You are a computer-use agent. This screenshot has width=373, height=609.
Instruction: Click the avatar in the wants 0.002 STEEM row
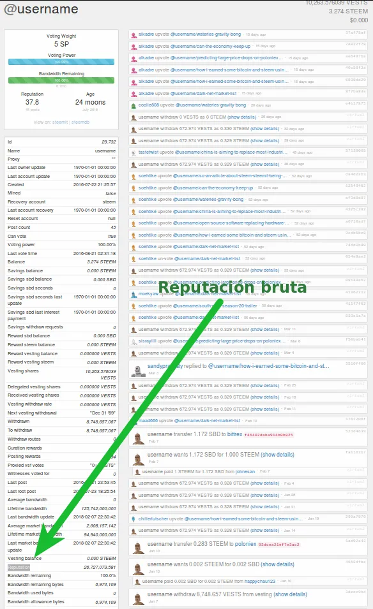coord(137,569)
